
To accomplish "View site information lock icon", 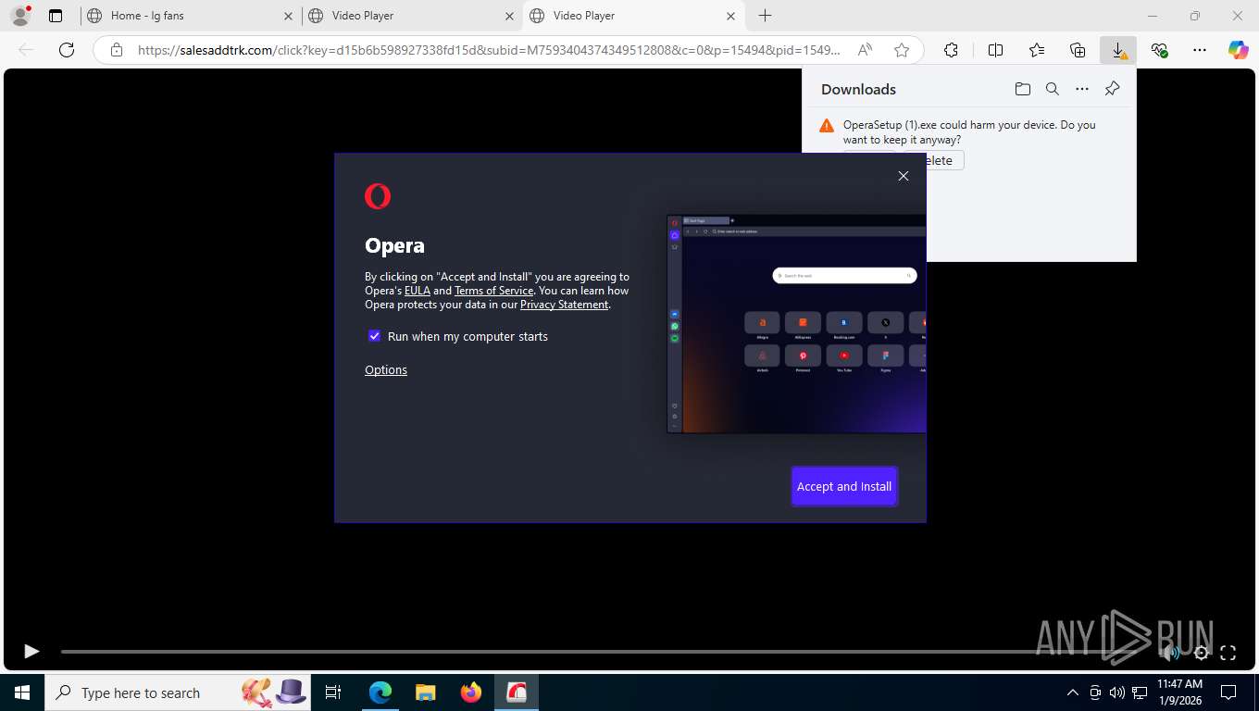I will point(117,50).
